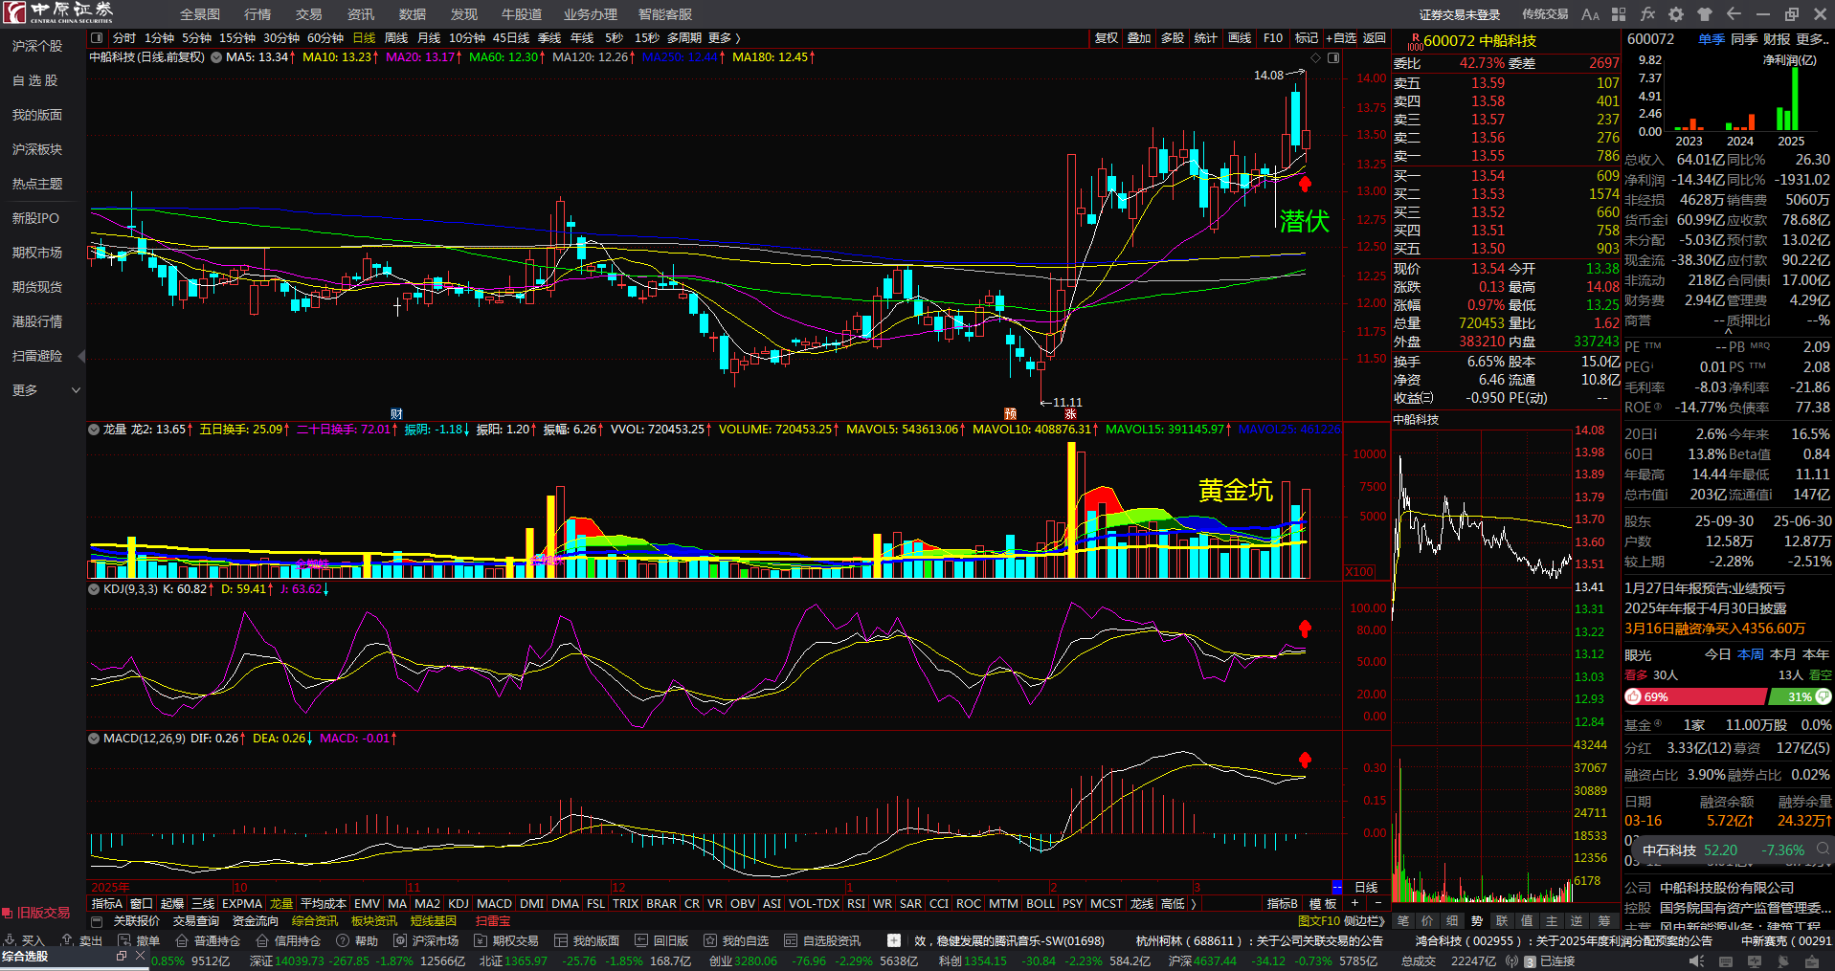Click the keyboard icon in status bar

(1725, 961)
